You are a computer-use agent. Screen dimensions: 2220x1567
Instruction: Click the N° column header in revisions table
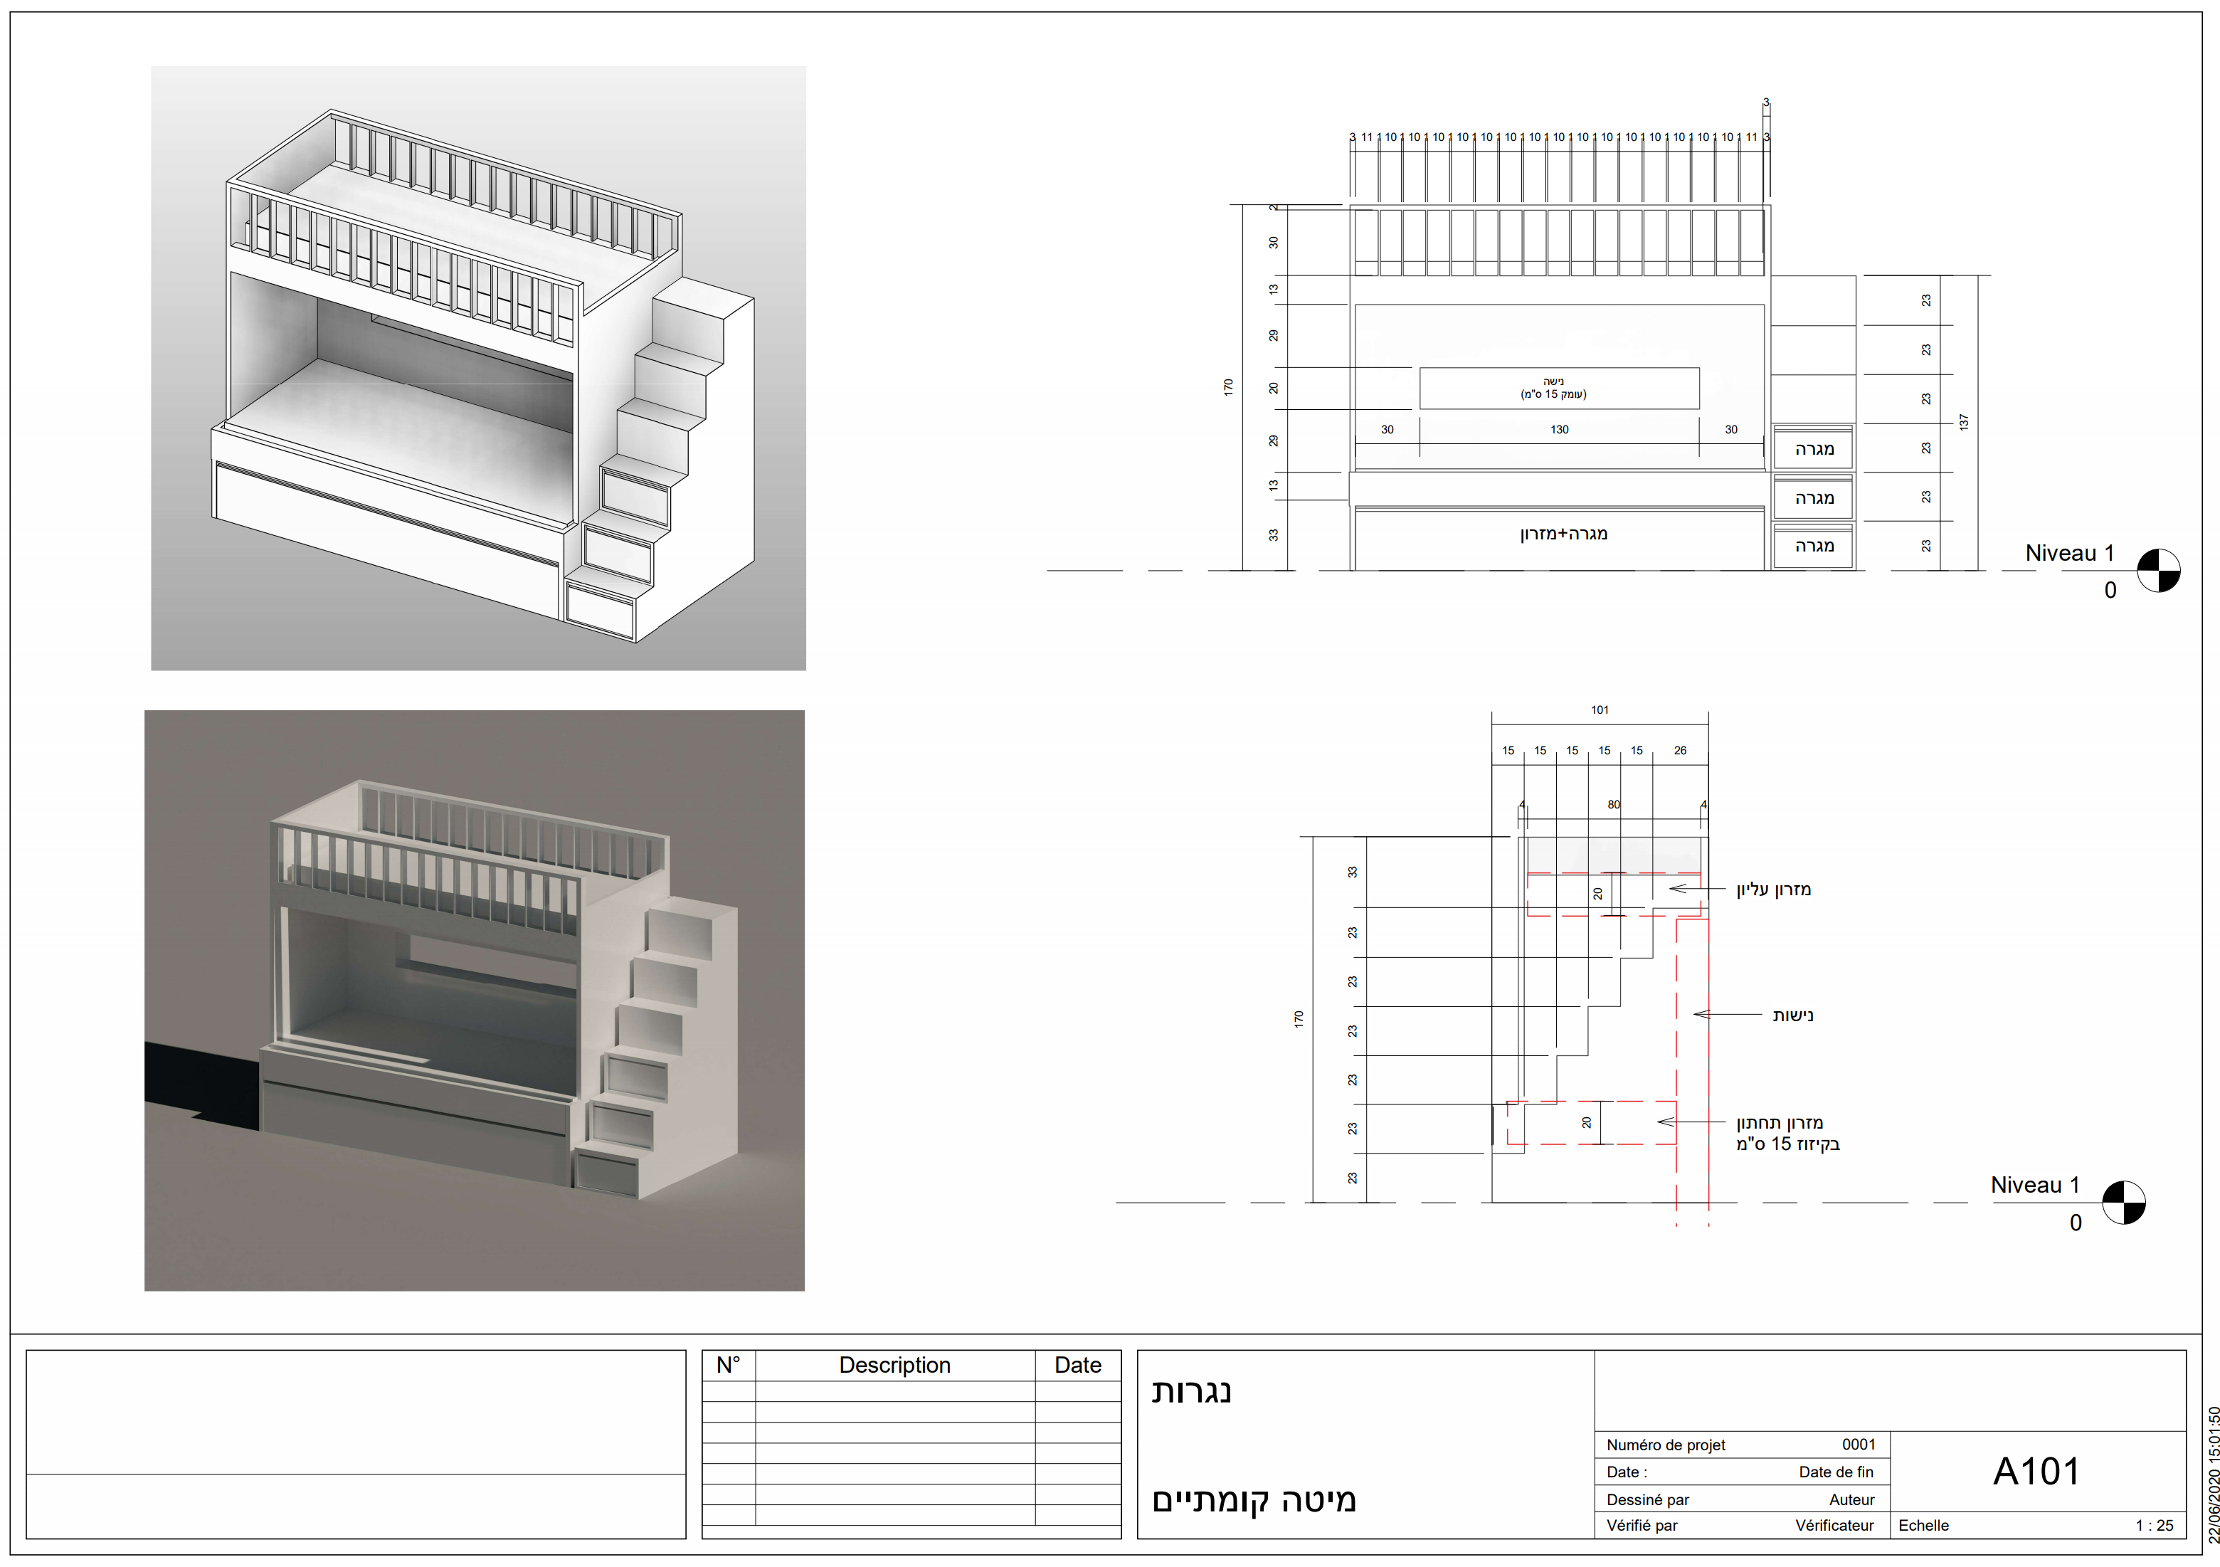click(x=728, y=1365)
